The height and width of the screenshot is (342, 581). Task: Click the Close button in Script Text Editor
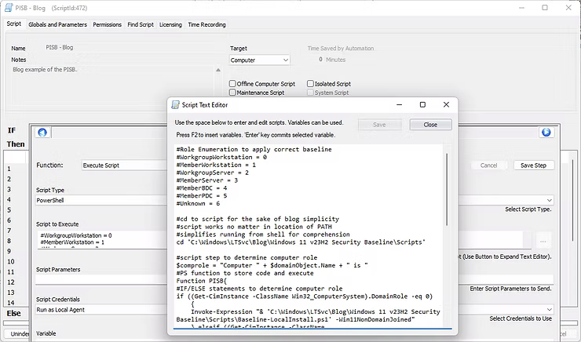[x=430, y=125]
